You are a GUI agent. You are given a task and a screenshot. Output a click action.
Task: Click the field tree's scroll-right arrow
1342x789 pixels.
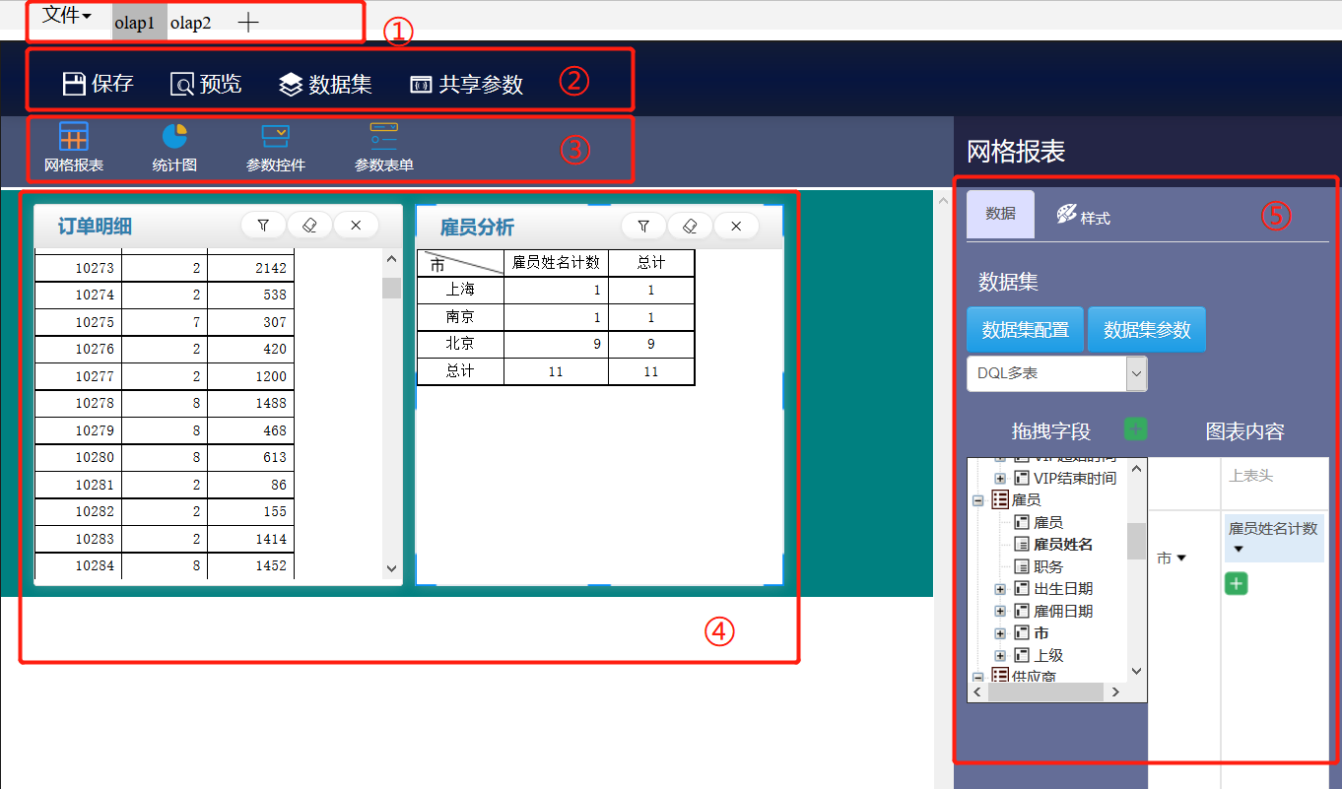coord(1116,692)
